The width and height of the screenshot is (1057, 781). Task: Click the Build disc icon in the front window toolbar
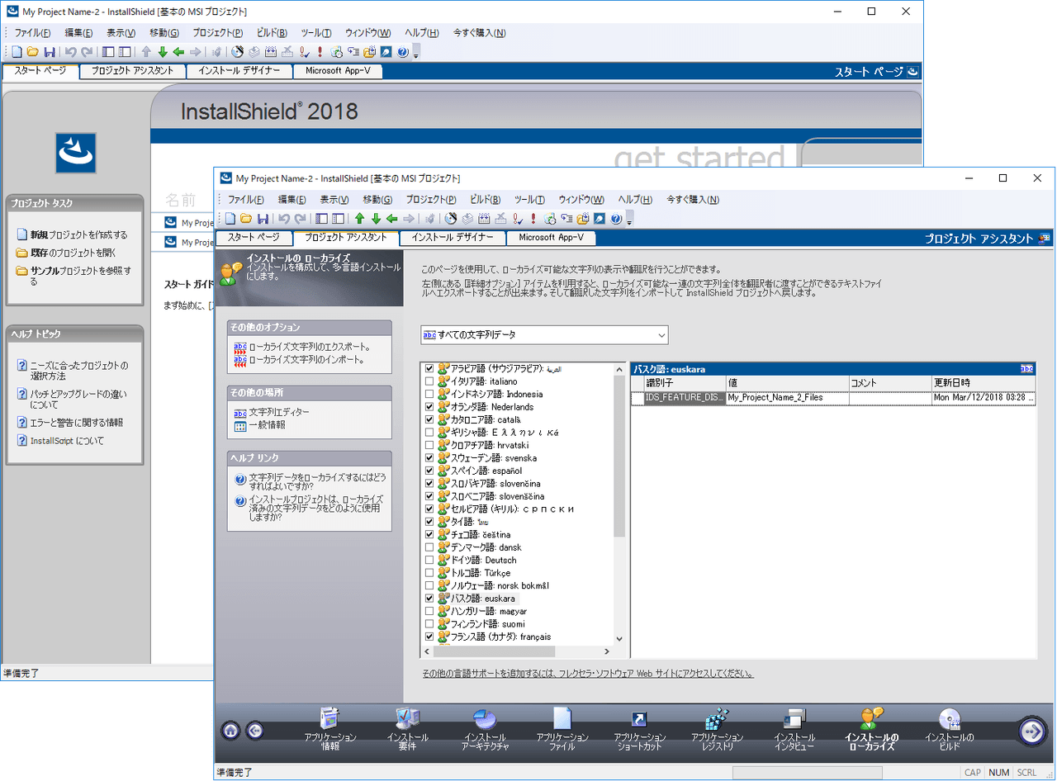point(451,219)
